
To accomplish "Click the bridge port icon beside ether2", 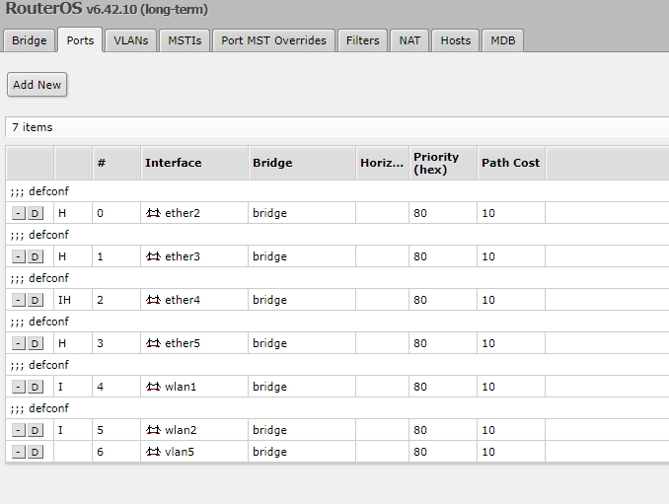I will pyautogui.click(x=153, y=213).
